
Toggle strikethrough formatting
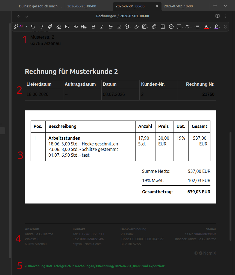coord(110,27)
